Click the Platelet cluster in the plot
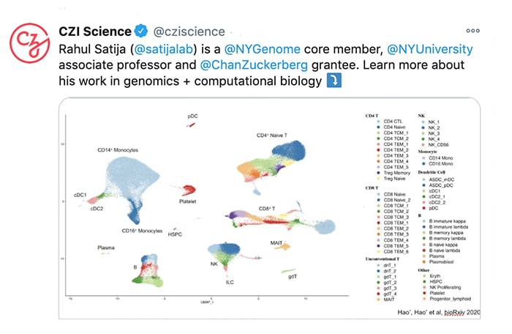512x334 pixels. pyautogui.click(x=189, y=190)
